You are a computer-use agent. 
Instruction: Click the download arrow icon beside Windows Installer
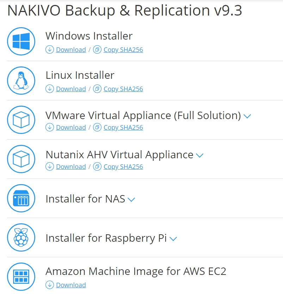point(50,49)
